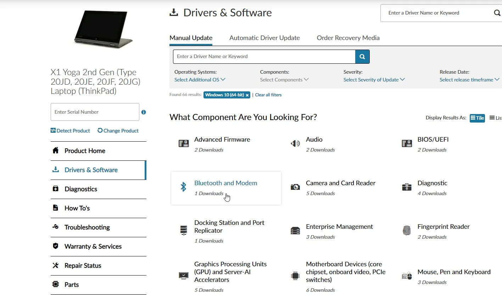Expand the Select Additional OS dropdown
Screen dimensions: 502x295
200,80
